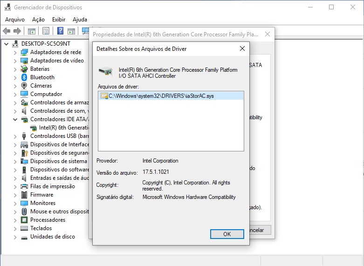Viewport: 364px width, 266px height.
Task: Expand the Monitores node
Action: [15, 204]
